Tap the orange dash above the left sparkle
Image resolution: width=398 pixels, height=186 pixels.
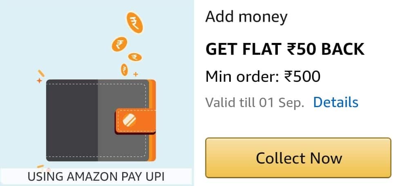pos(41,73)
